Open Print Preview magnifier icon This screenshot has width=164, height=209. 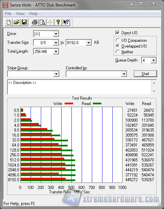[x=43, y=22]
